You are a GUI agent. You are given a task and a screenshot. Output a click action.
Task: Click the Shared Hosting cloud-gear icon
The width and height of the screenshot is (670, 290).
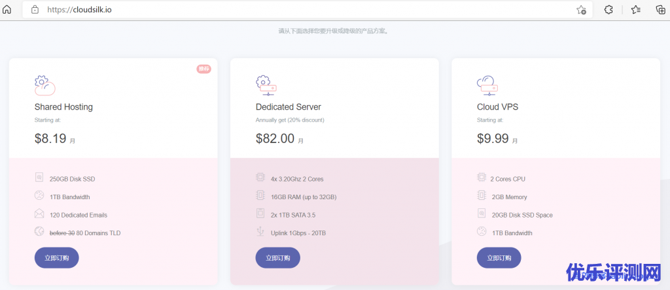pos(44,85)
